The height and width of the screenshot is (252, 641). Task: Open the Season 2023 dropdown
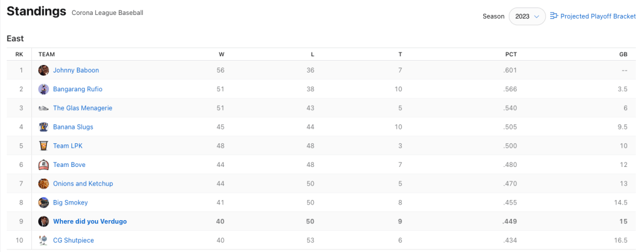(527, 16)
